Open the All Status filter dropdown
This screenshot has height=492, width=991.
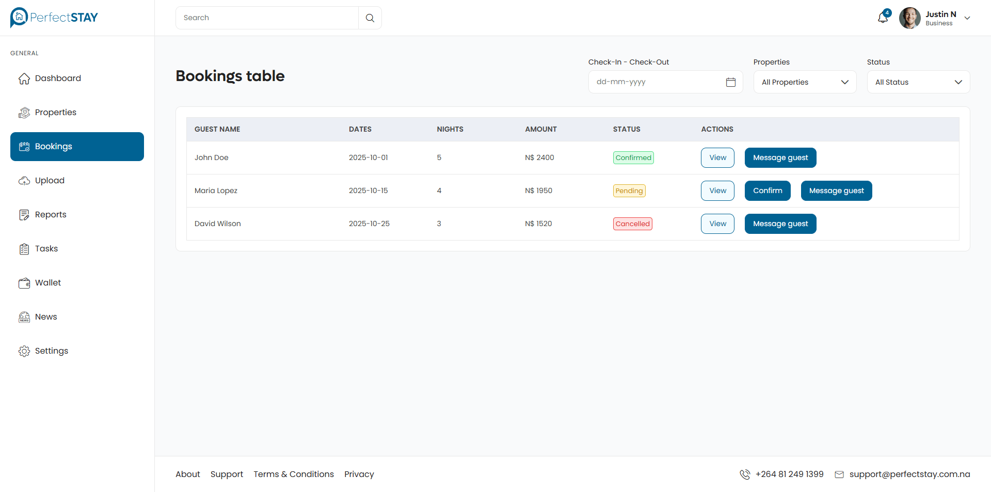coord(918,82)
